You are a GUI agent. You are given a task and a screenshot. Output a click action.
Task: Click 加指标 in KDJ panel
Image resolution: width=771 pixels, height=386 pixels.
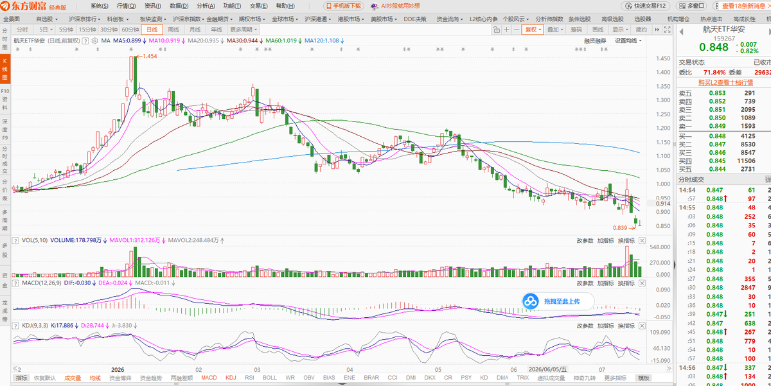pos(605,326)
